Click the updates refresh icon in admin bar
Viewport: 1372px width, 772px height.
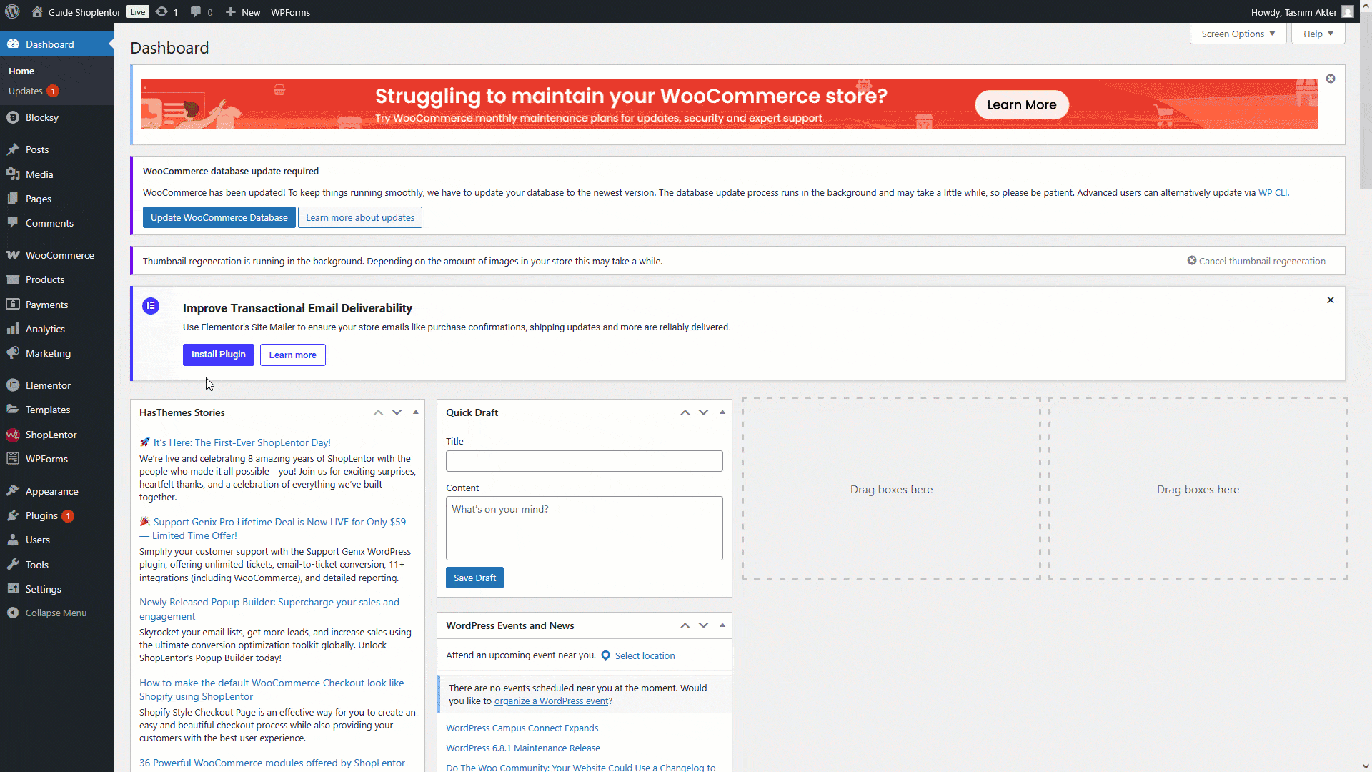[162, 11]
